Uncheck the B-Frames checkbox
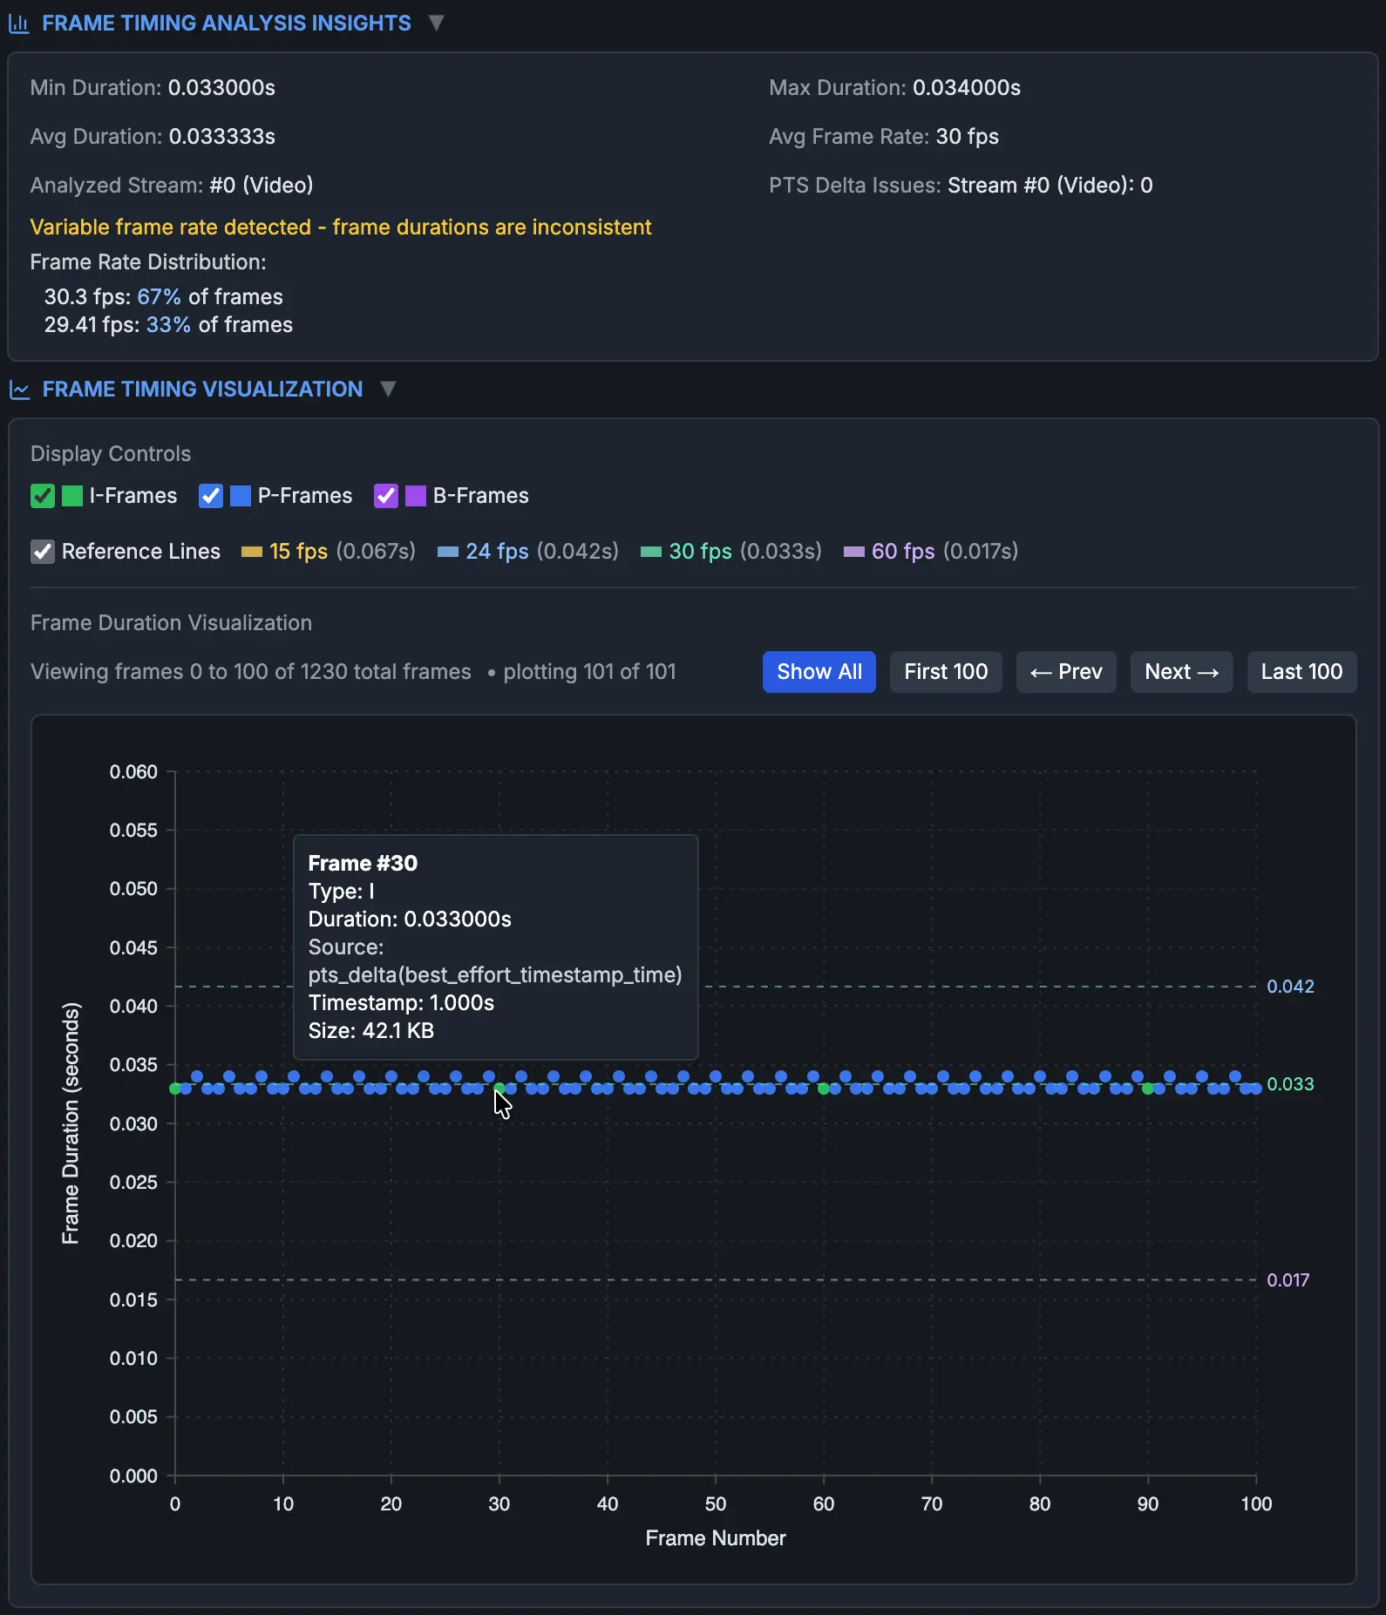Image resolution: width=1386 pixels, height=1615 pixels. click(x=386, y=496)
